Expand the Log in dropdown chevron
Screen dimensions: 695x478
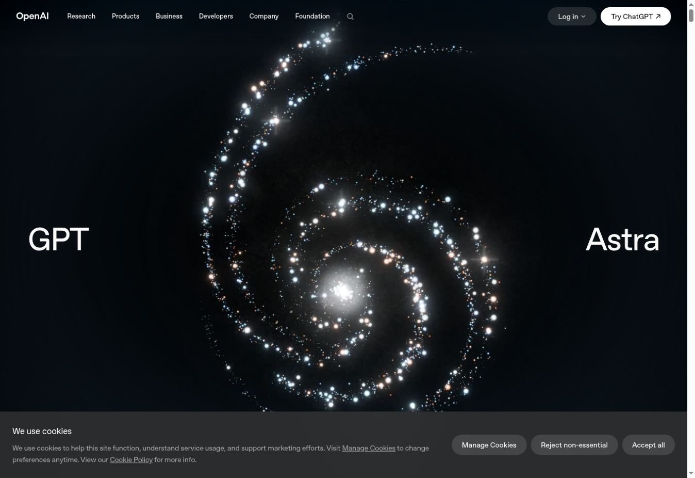click(x=583, y=17)
